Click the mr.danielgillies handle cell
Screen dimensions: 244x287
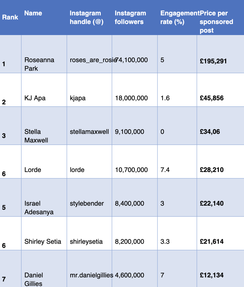coord(89,269)
